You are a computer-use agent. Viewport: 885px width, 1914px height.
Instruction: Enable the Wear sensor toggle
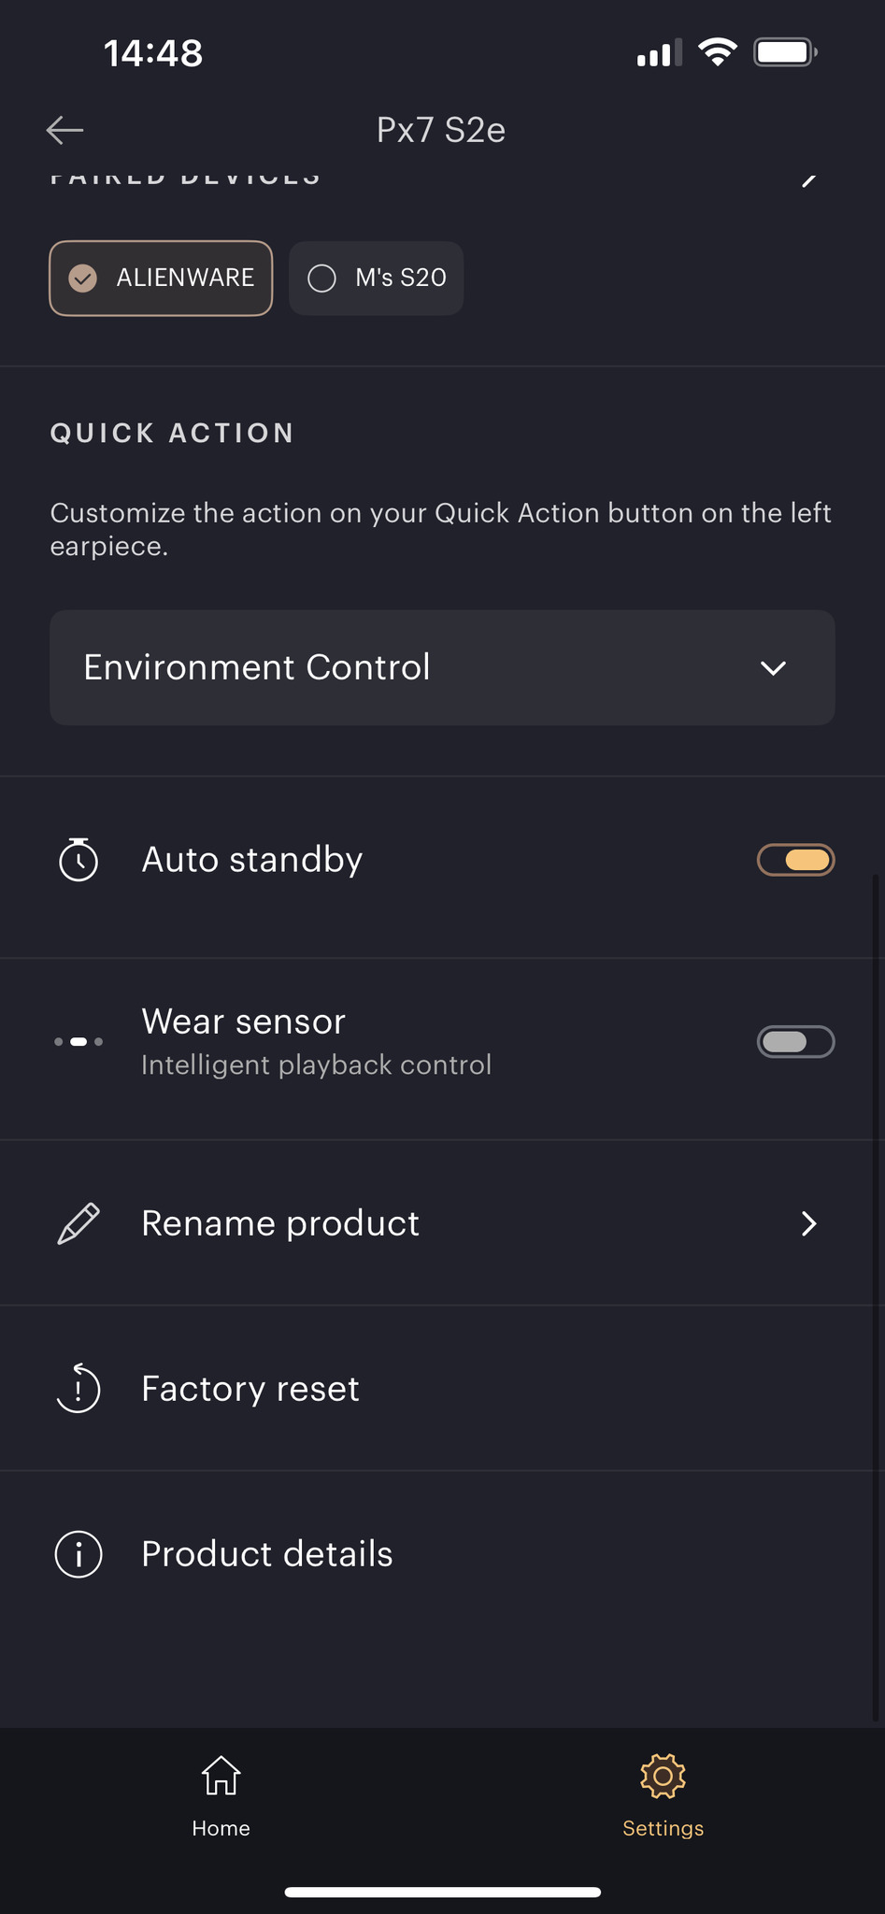[795, 1041]
